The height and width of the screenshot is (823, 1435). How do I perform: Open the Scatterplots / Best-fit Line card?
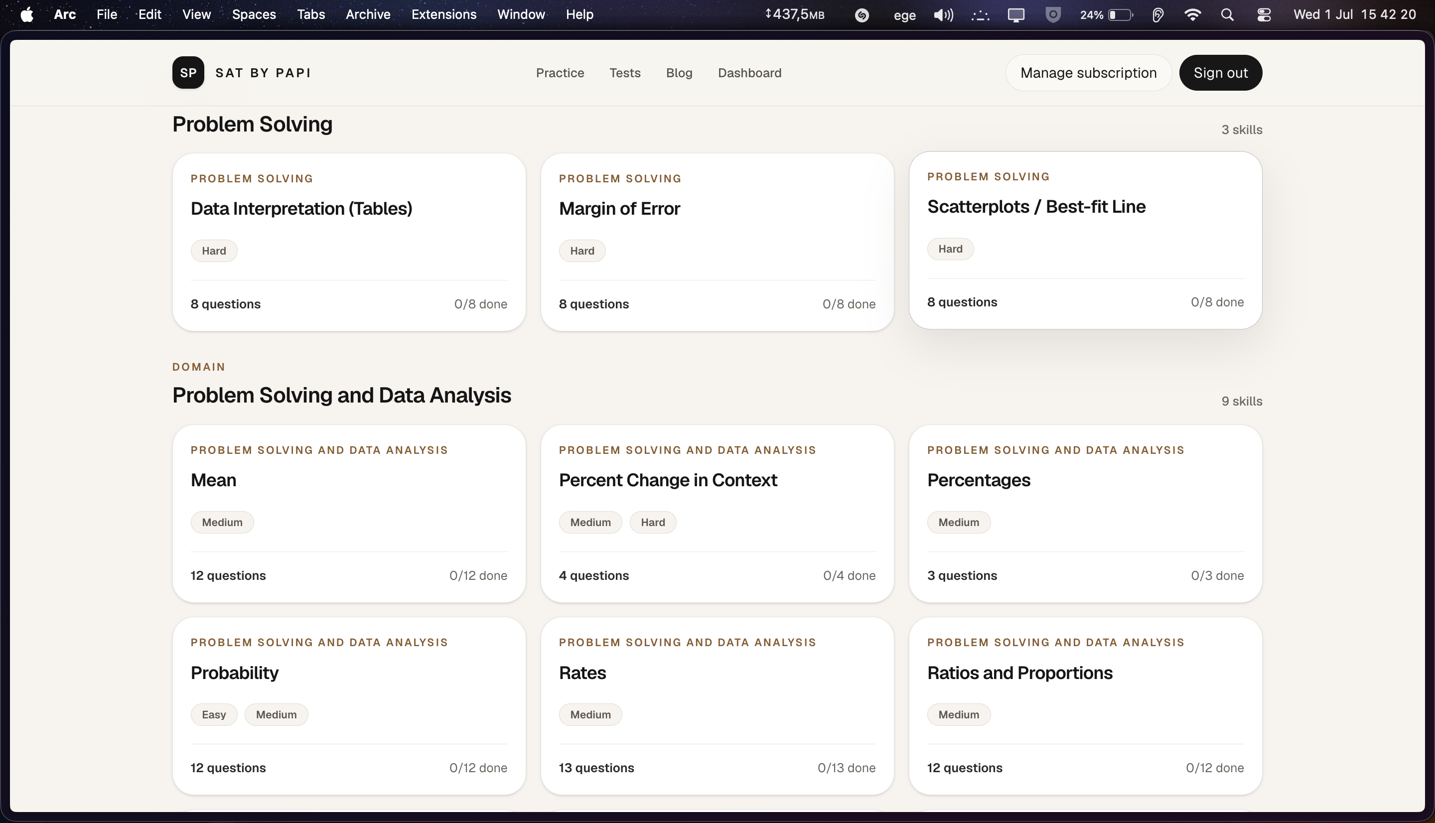point(1085,240)
